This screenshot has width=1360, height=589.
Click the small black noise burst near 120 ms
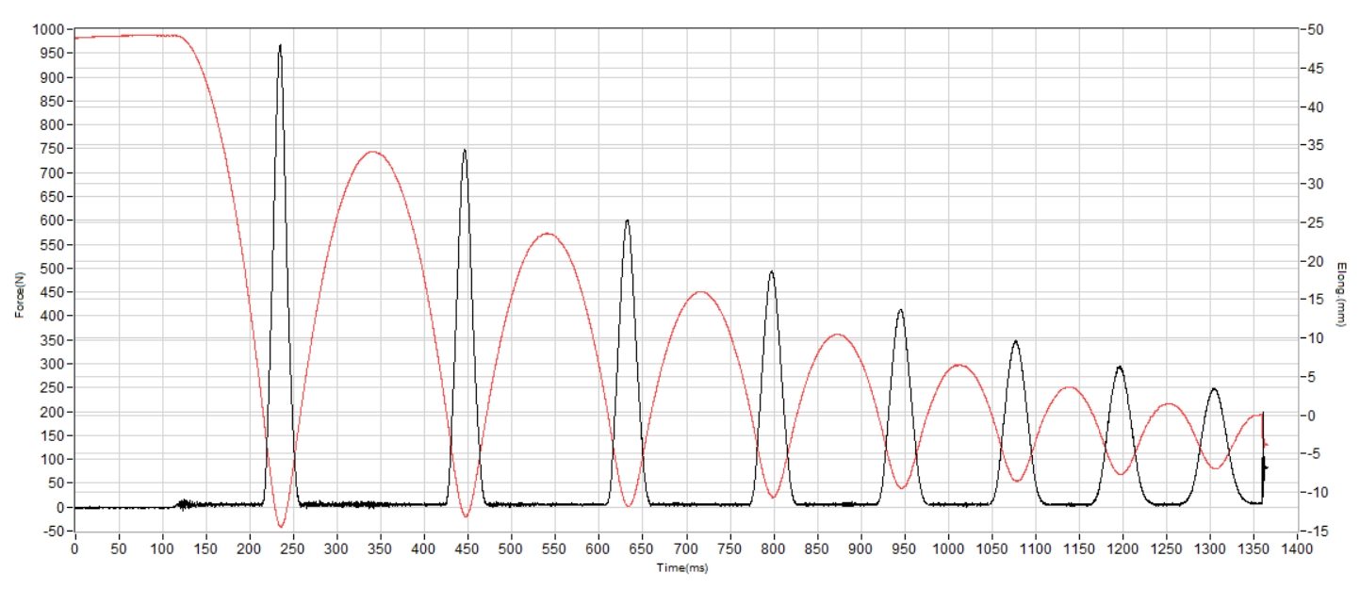(x=184, y=504)
